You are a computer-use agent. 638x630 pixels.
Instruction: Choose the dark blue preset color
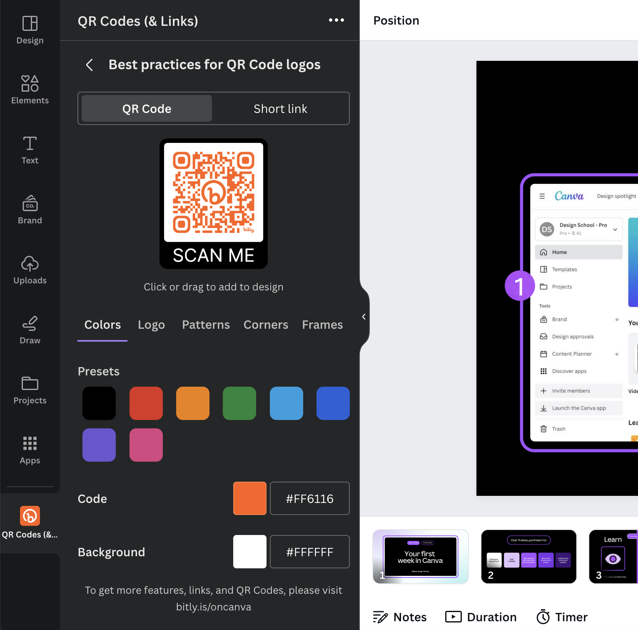[333, 403]
